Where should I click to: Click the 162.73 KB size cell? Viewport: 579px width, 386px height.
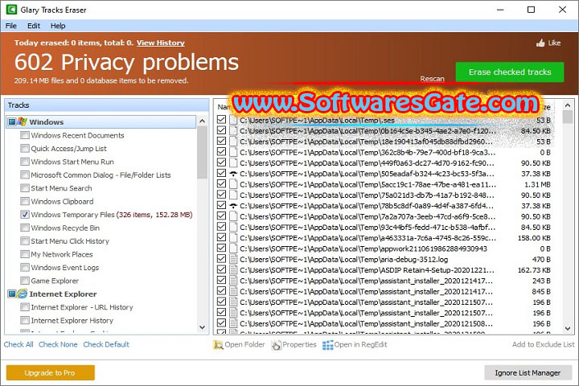pyautogui.click(x=534, y=270)
